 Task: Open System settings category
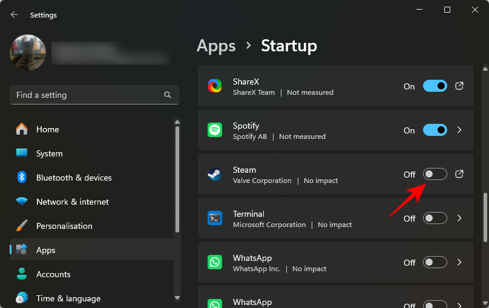pos(92,153)
